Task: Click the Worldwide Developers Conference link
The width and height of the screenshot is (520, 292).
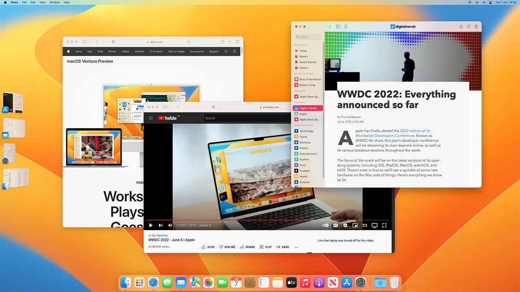Action: pyautogui.click(x=385, y=135)
